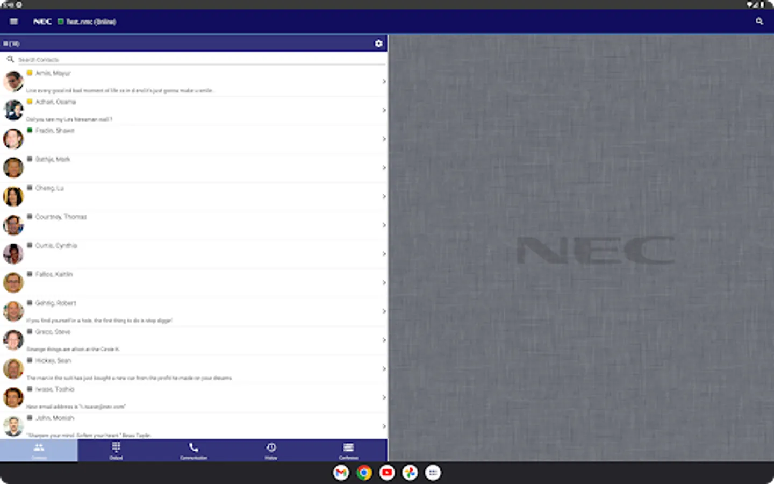Open search with the magnifier icon top right

[x=759, y=22]
